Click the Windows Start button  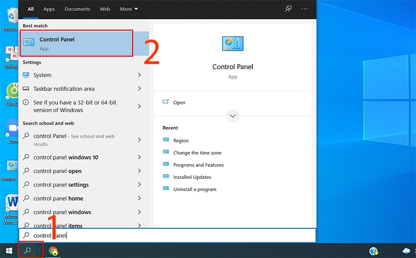coord(9,251)
